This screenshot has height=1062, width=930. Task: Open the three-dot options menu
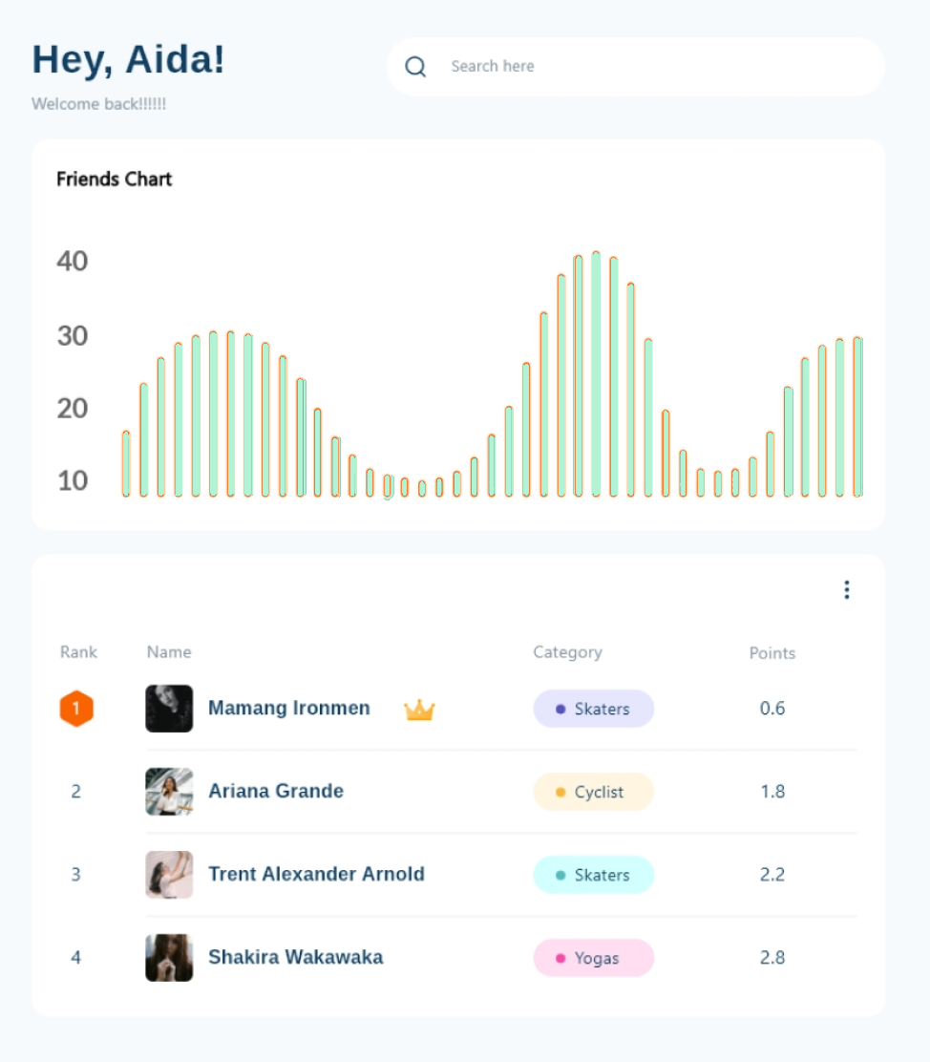pos(847,590)
